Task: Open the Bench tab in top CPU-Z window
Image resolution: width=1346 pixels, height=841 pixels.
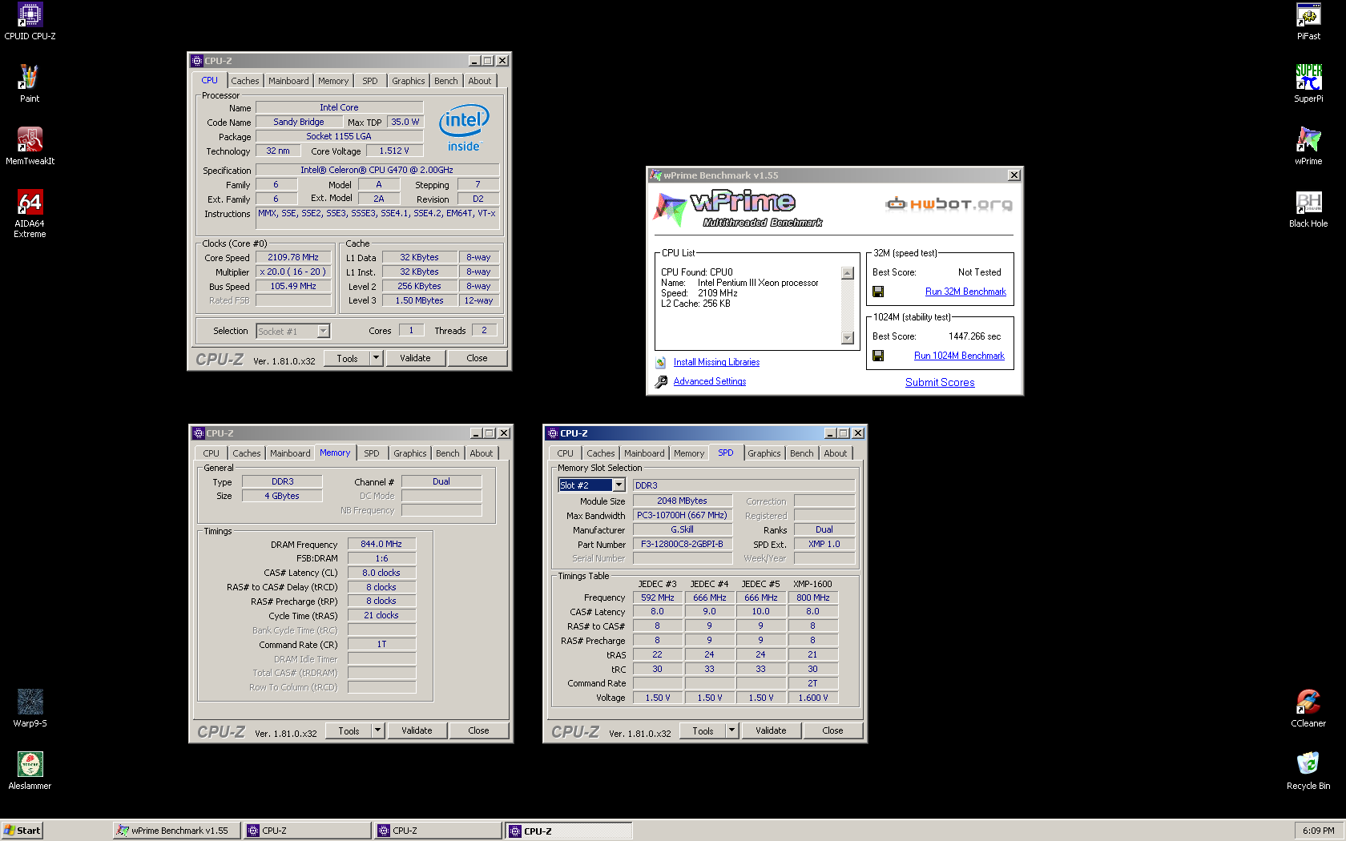Action: (446, 81)
